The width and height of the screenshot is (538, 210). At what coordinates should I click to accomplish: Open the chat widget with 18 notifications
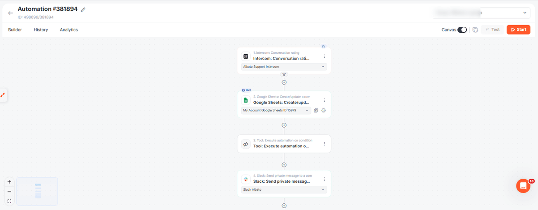pos(523,186)
